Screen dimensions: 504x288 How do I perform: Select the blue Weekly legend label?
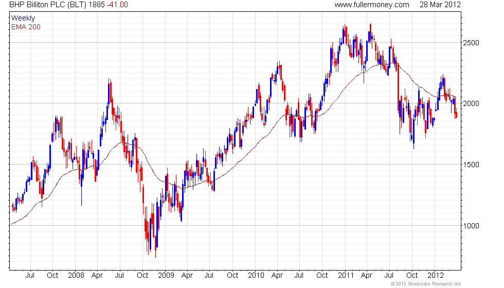tap(23, 19)
